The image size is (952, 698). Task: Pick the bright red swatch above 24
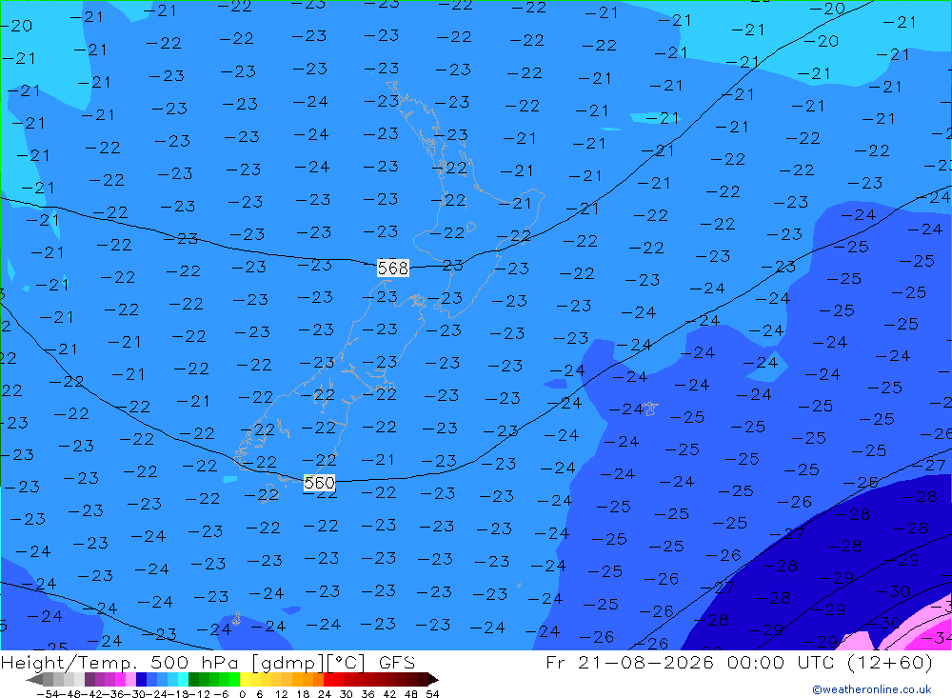click(x=328, y=680)
